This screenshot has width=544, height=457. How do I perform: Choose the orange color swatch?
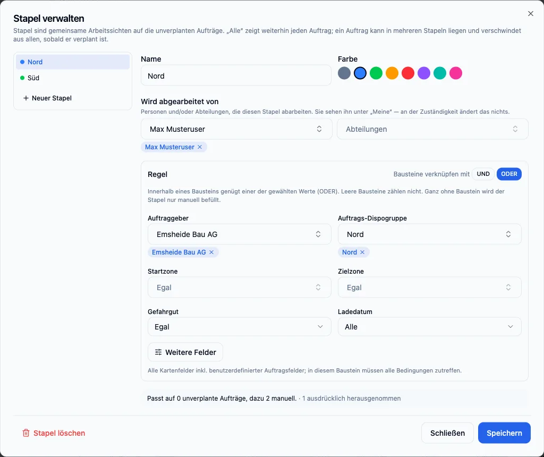(392, 73)
